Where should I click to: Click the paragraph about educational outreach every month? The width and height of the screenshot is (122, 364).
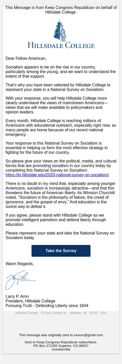click(x=61, y=127)
